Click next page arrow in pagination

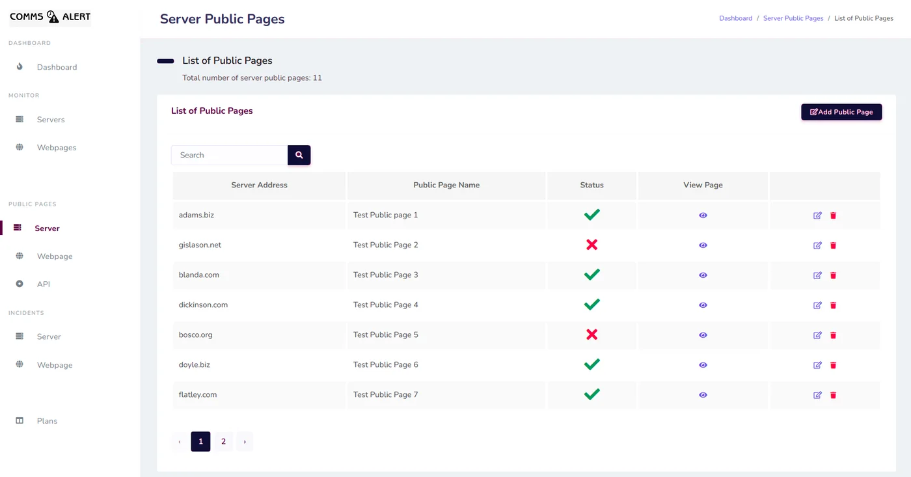click(x=245, y=441)
